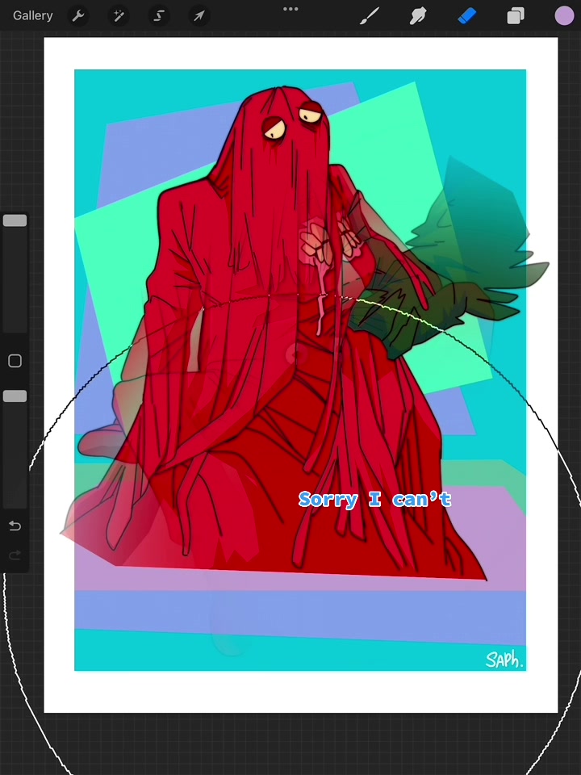Viewport: 581px width, 775px height.
Task: Click the 'Sorry I can't' caption text
Action: (375, 499)
